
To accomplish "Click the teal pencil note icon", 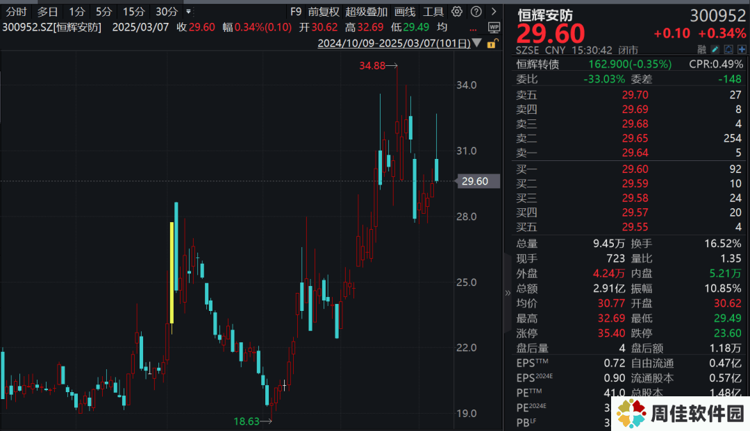I will pyautogui.click(x=715, y=49).
